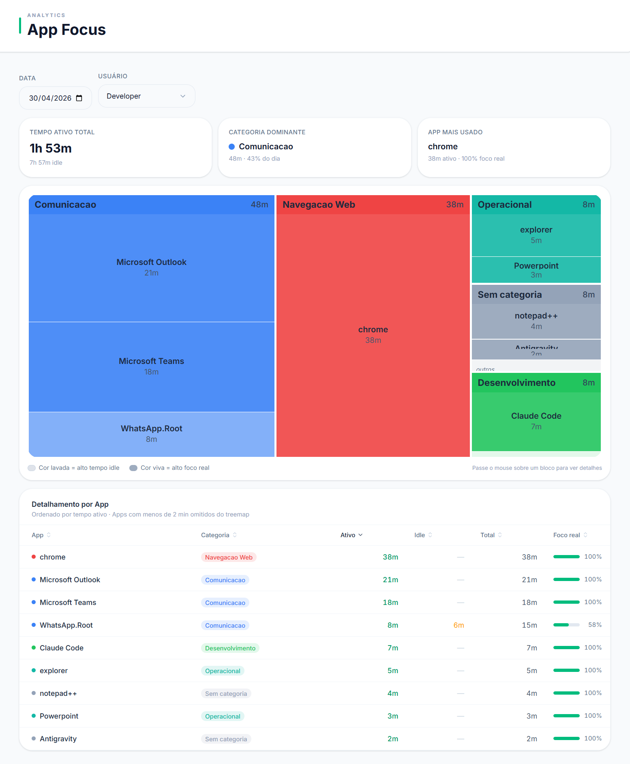The height and width of the screenshot is (764, 630).
Task: Click the Operacional category header
Action: click(x=536, y=204)
